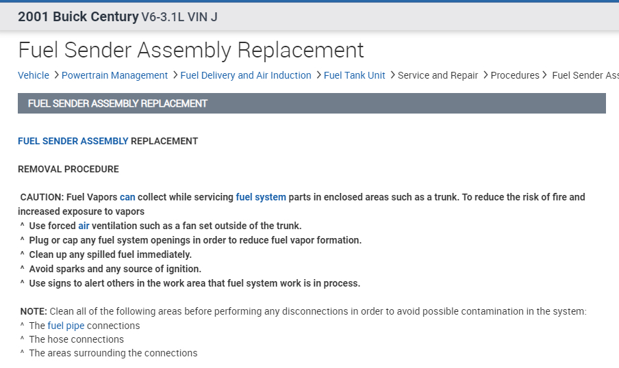Viewport: 619px width, 368px height.
Task: Click the gray FUEL SENDER ASSEMBLY REPLACEMENT section bar
Action: [312, 103]
